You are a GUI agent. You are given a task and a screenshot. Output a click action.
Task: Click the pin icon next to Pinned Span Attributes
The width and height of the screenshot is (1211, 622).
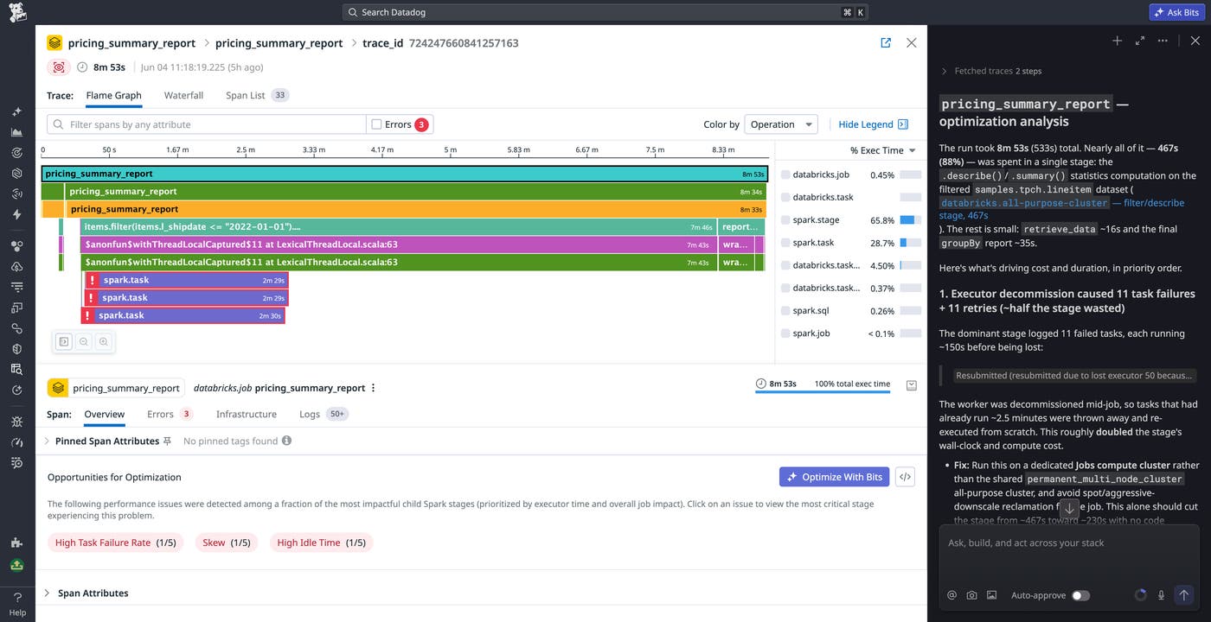pos(167,441)
